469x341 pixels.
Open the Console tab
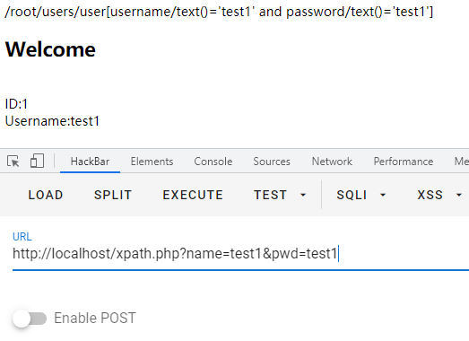[x=213, y=162]
